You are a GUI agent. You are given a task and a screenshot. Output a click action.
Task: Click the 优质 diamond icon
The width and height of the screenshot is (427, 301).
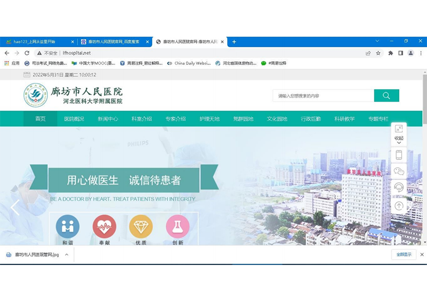coord(141,226)
